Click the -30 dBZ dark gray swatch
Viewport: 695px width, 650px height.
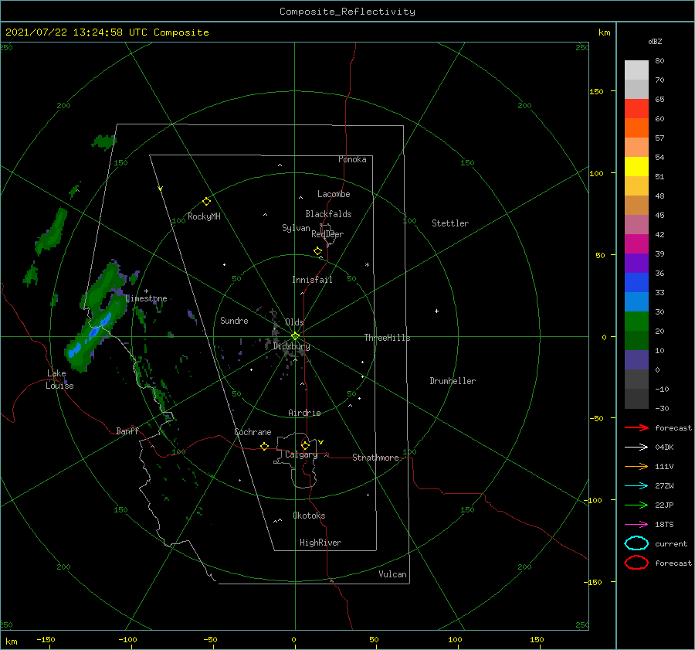point(636,399)
